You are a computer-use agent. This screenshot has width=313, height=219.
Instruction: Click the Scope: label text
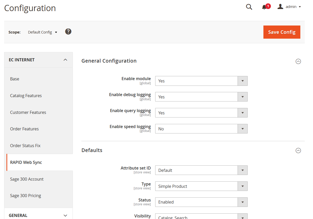pyautogui.click(x=14, y=32)
